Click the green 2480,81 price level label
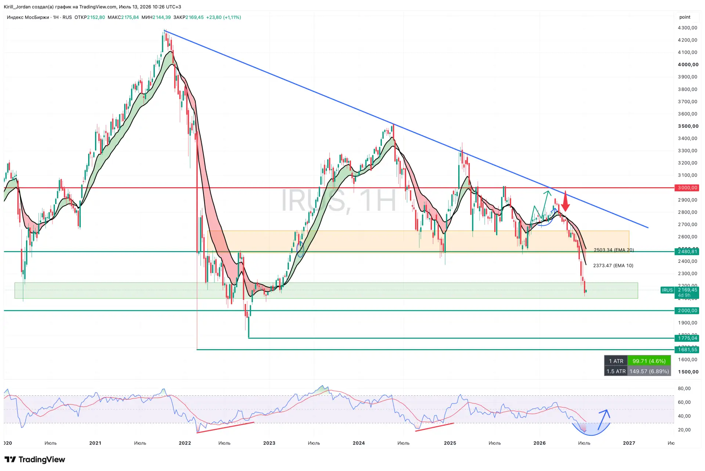 tap(687, 251)
